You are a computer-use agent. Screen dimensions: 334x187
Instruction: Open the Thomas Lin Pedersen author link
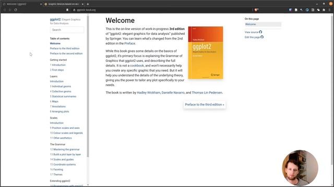coord(207,92)
